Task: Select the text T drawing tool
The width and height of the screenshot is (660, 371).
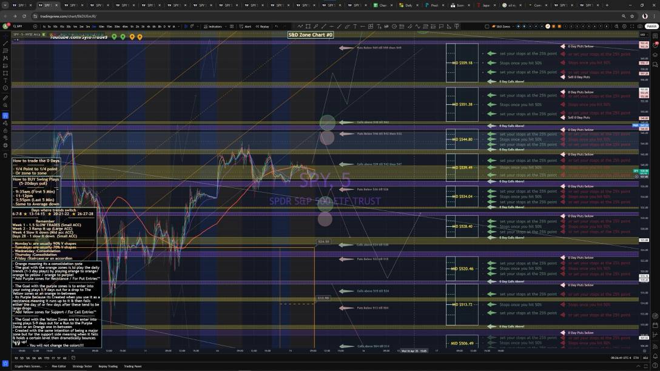Action: pyautogui.click(x=355, y=26)
